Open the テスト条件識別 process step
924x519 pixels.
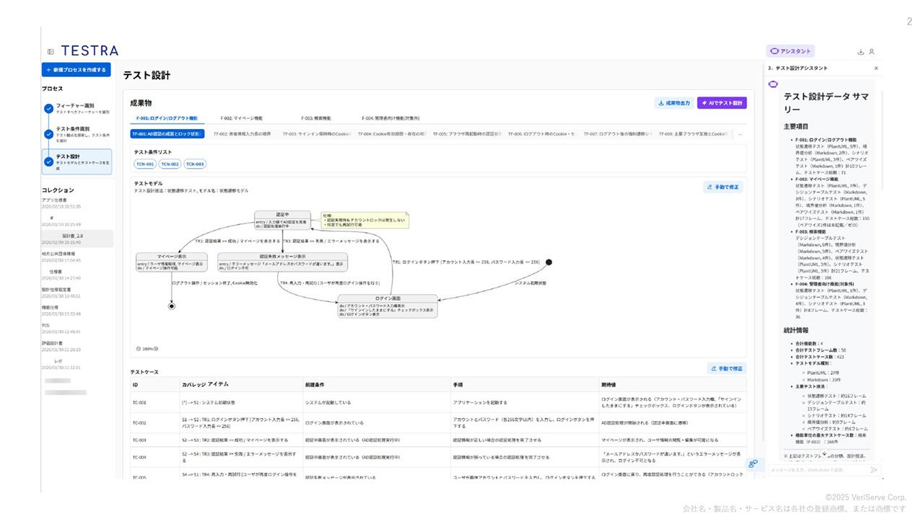(77, 135)
